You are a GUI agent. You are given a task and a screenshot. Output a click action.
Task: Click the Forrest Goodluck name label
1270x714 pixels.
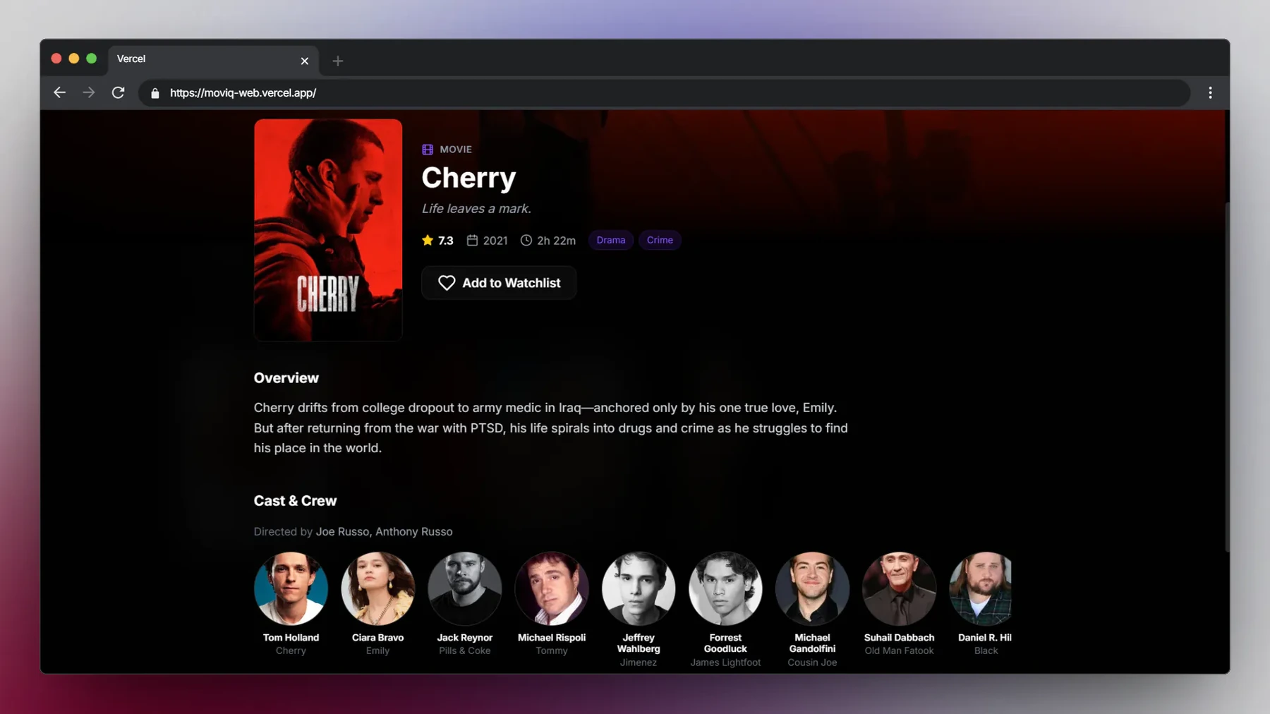[x=725, y=643]
